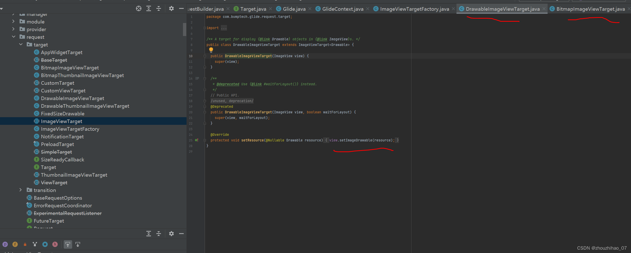Toggle Show Inherited members filter

35,244
